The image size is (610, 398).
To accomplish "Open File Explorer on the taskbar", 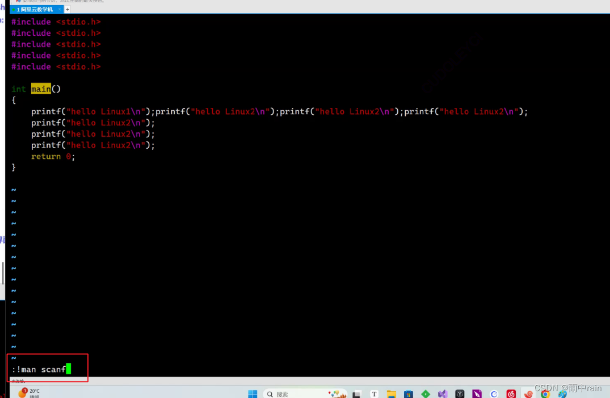I will click(391, 393).
